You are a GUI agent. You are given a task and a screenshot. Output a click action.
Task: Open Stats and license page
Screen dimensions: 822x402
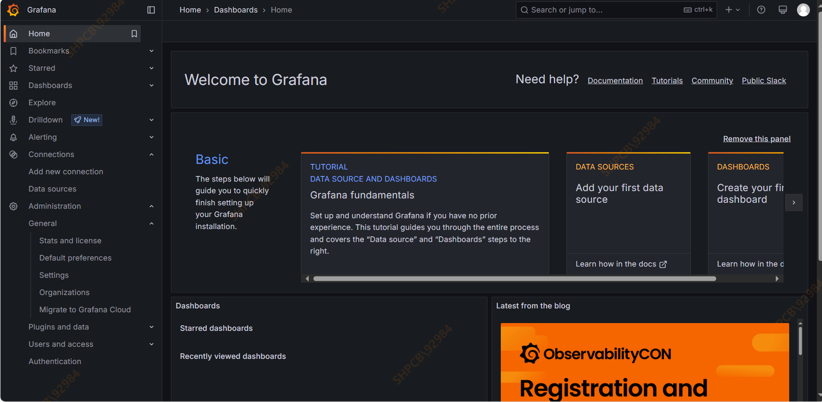[x=70, y=241]
